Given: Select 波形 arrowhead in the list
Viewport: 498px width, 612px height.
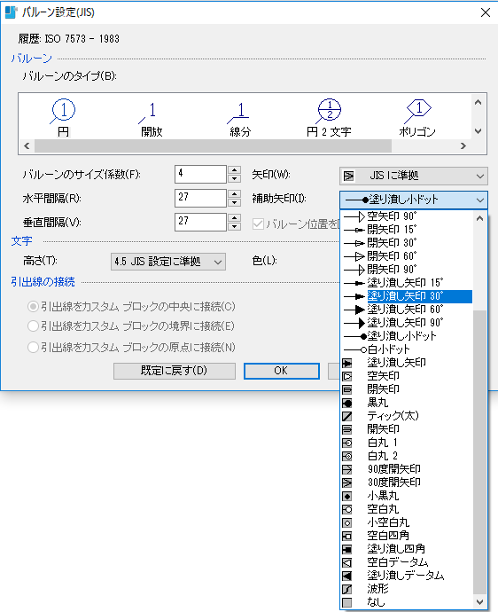Looking at the screenshot, I should coord(406,589).
